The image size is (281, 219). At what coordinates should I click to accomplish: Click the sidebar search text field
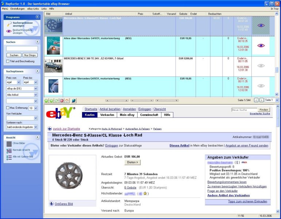pyautogui.click(x=22, y=49)
